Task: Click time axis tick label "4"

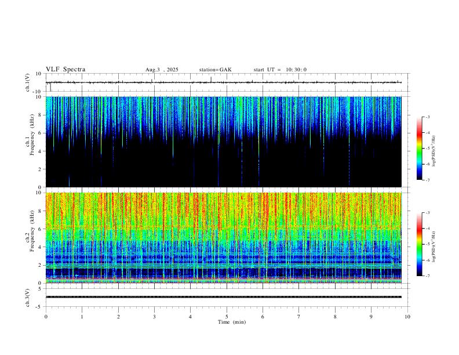Action: 191,317
